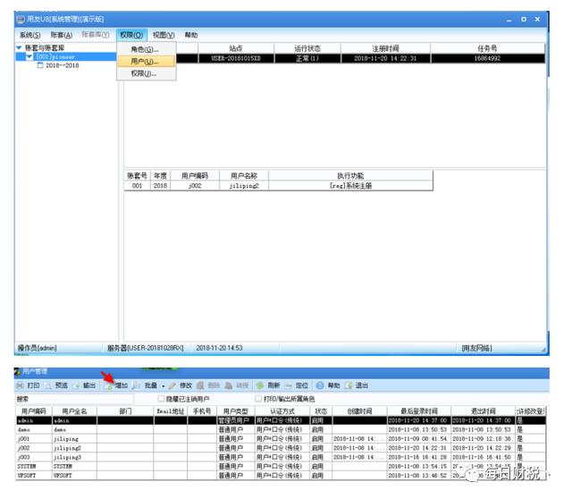Toggle the checkbox beside [001]pioneer

coord(29,56)
